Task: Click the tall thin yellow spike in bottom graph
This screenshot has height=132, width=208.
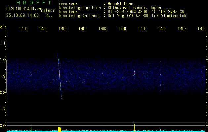Action: tap(134, 126)
